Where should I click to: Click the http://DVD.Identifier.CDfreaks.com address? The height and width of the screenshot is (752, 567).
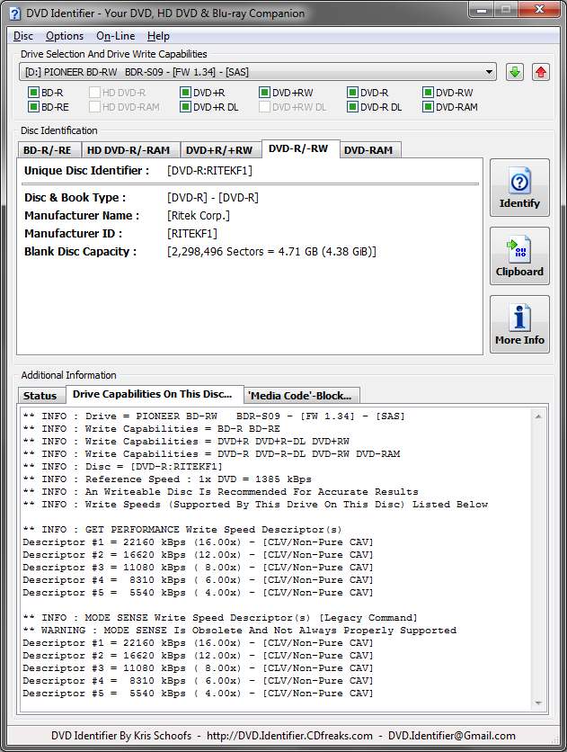tap(289, 736)
